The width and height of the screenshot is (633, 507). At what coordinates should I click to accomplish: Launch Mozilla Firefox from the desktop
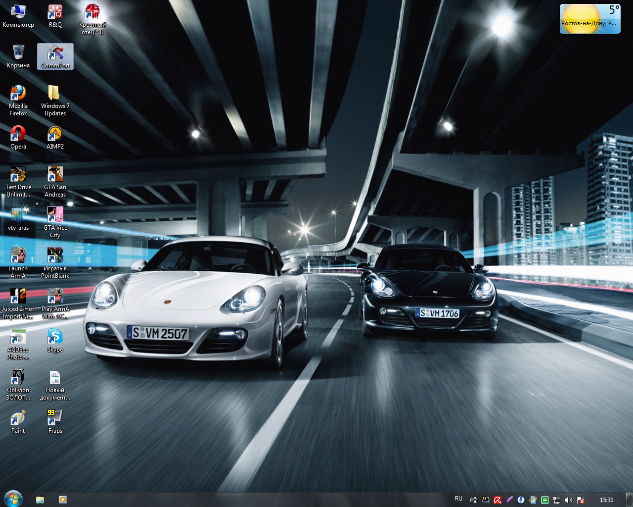pyautogui.click(x=18, y=101)
